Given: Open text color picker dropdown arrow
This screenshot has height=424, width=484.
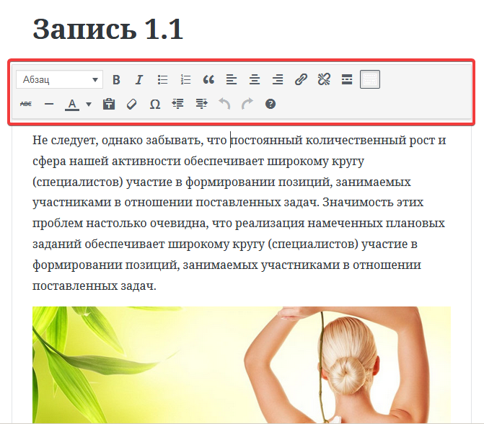Looking at the screenshot, I should click(x=89, y=105).
